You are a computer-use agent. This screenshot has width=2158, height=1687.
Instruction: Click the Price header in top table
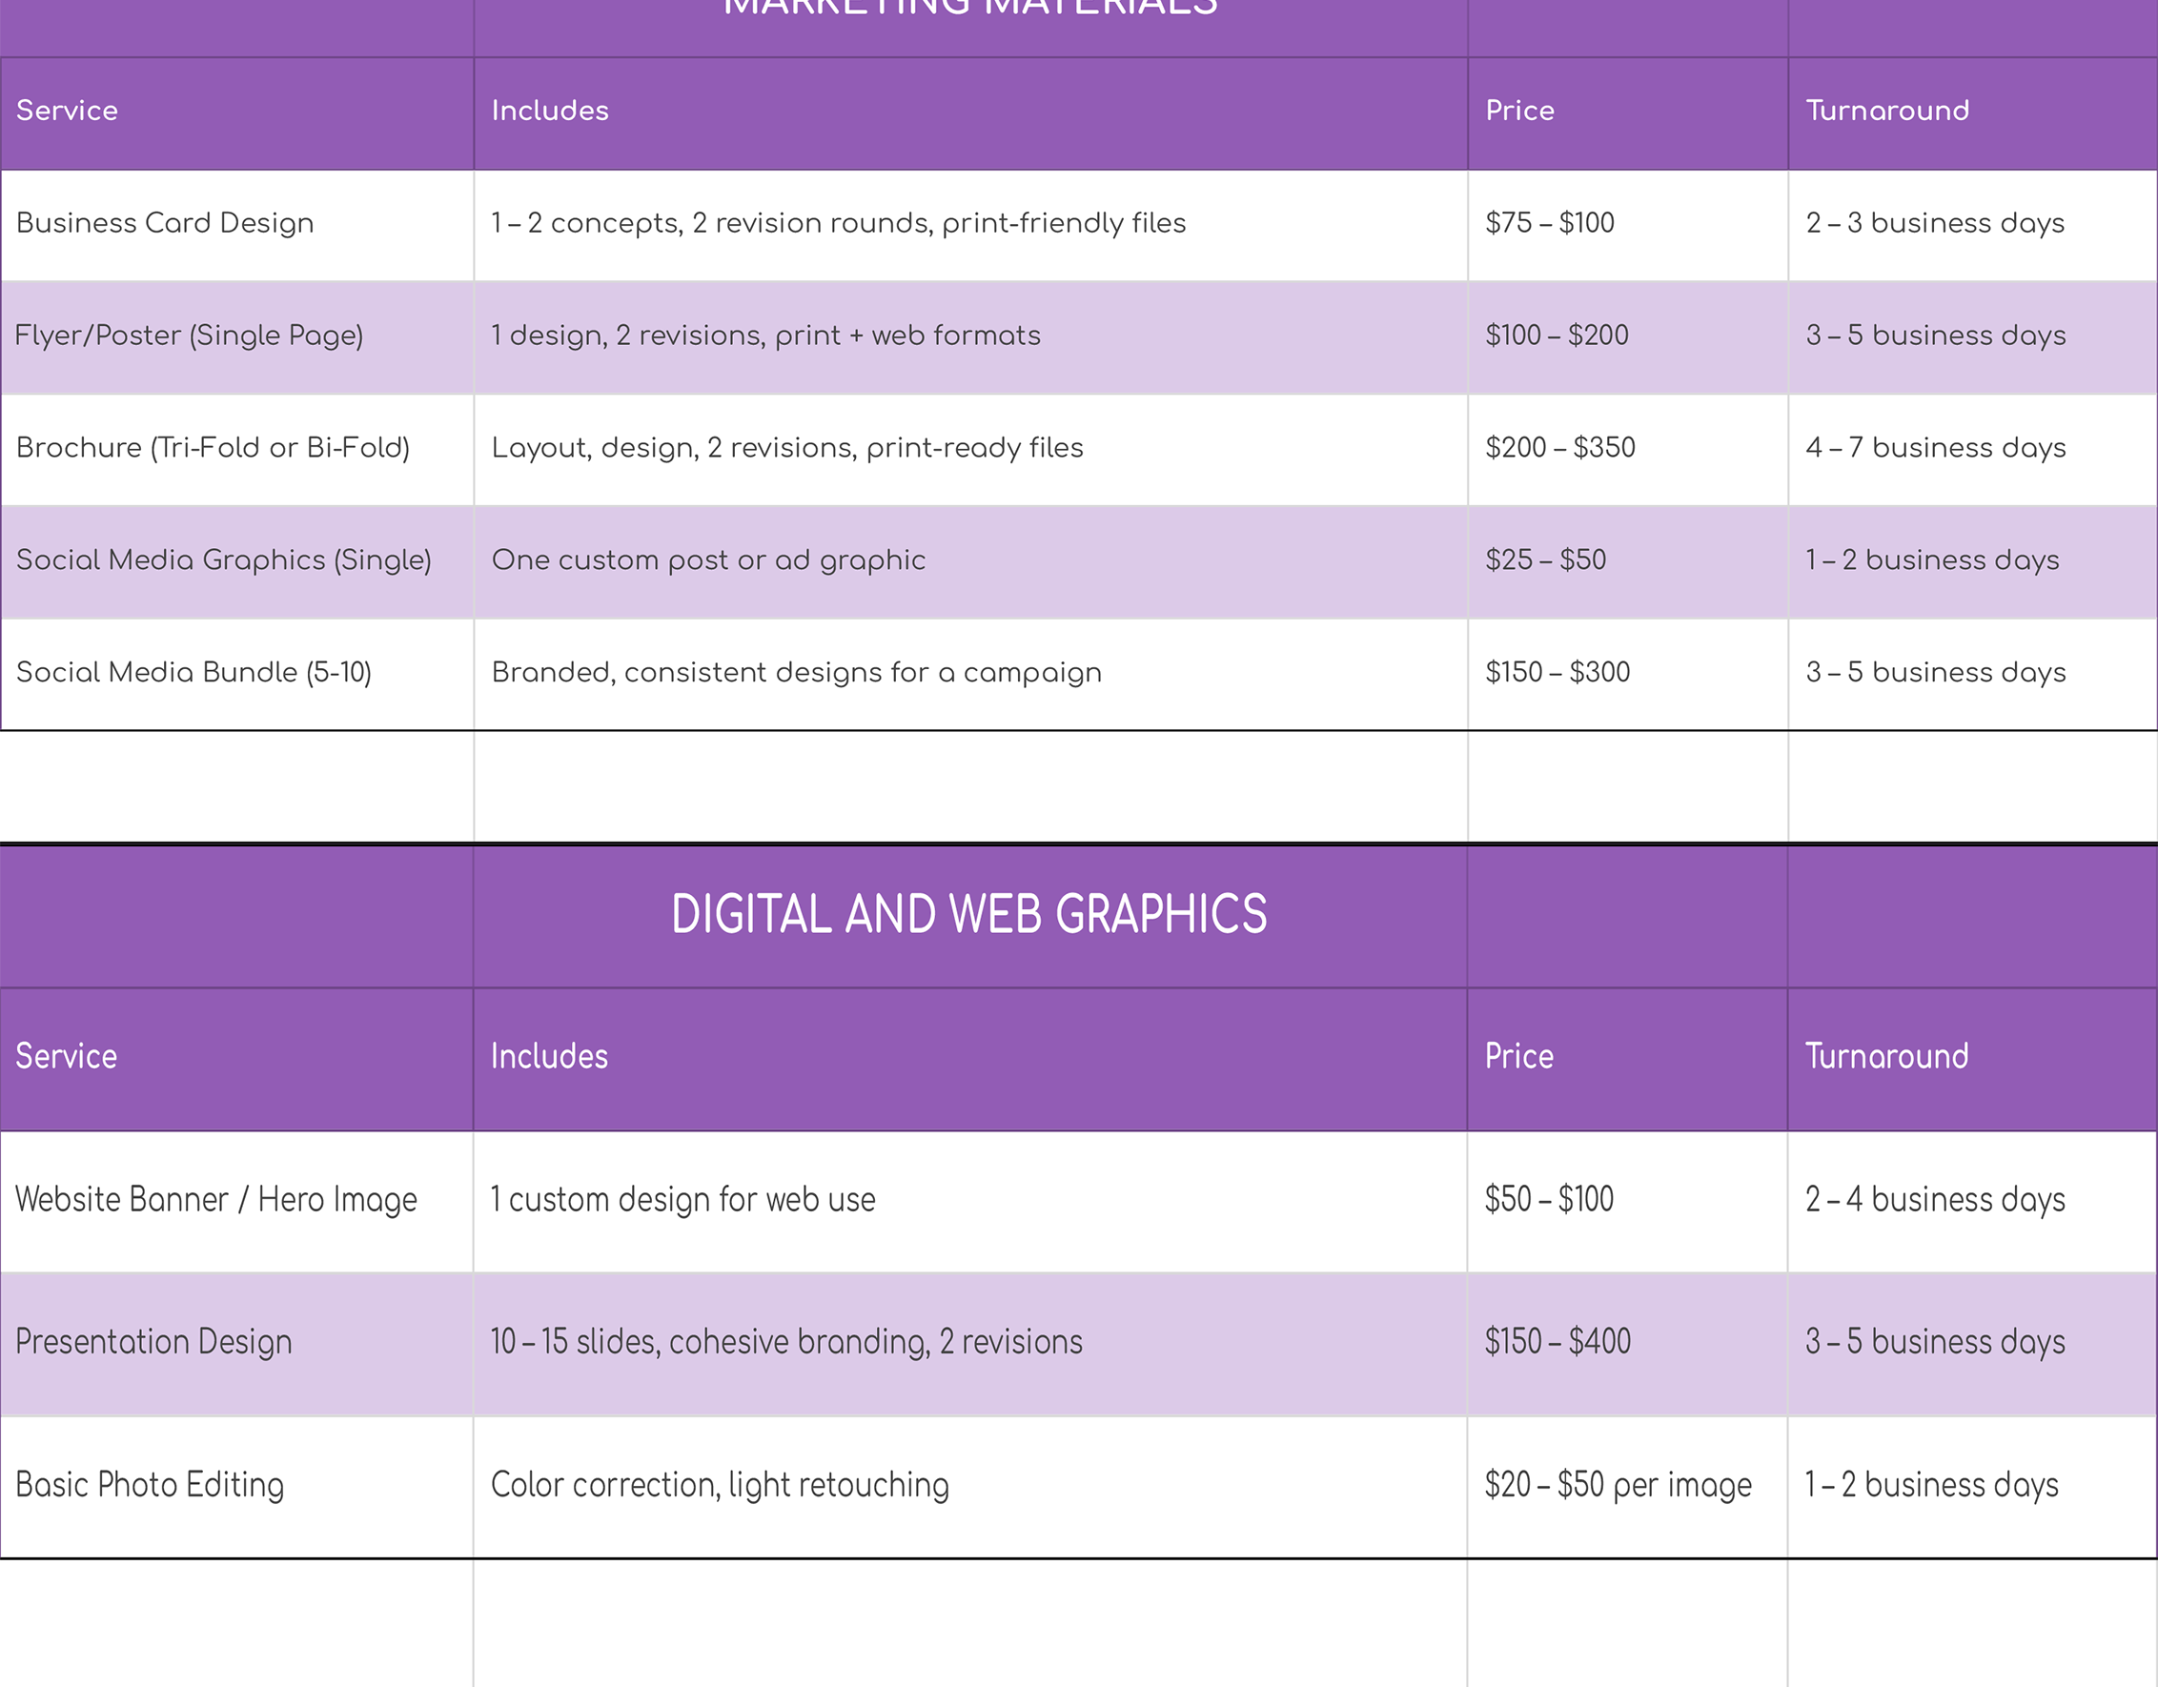(x=1519, y=111)
